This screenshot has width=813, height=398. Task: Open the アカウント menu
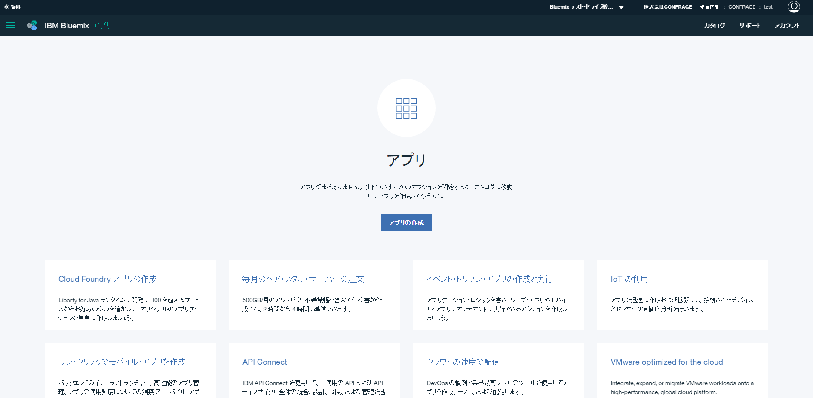pos(787,26)
